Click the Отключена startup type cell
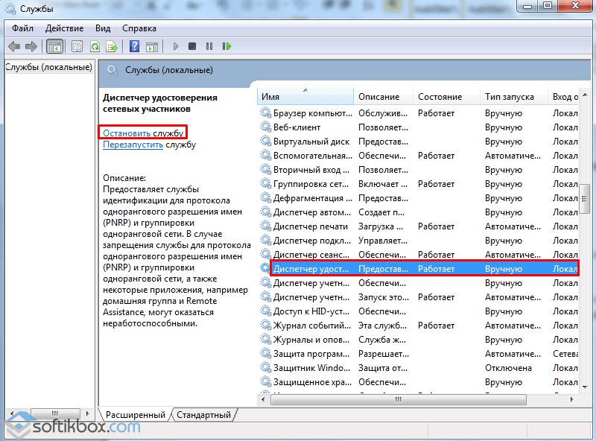596x441 pixels. [x=508, y=368]
